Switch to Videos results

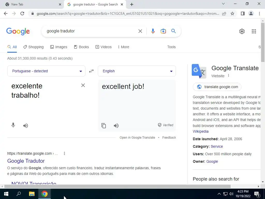(x=104, y=47)
